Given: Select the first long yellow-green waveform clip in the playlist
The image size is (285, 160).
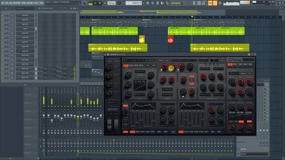Looking at the screenshot, I should click(x=118, y=48).
